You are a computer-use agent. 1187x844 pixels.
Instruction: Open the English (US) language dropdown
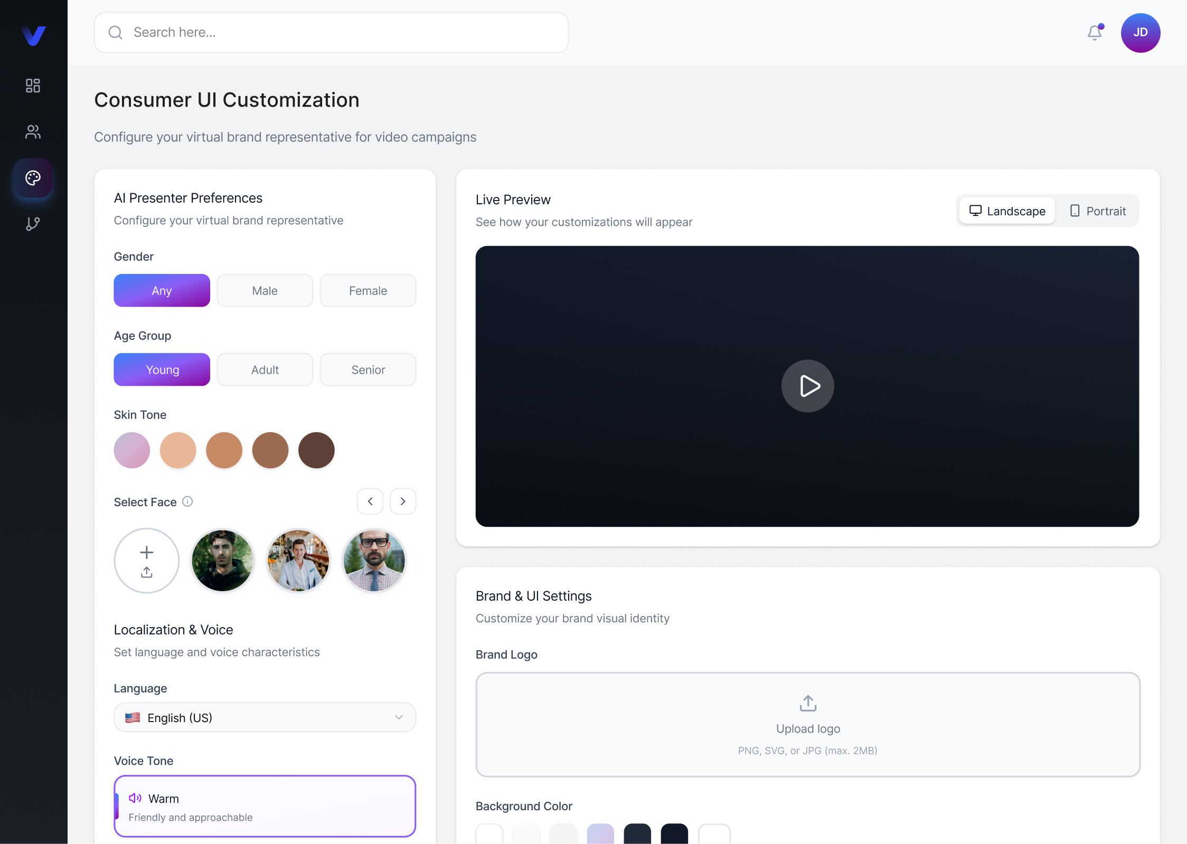point(265,717)
